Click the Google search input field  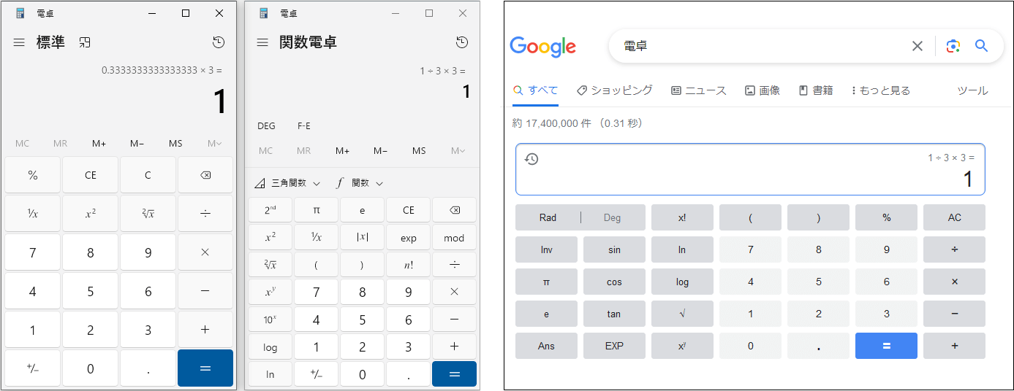point(760,46)
